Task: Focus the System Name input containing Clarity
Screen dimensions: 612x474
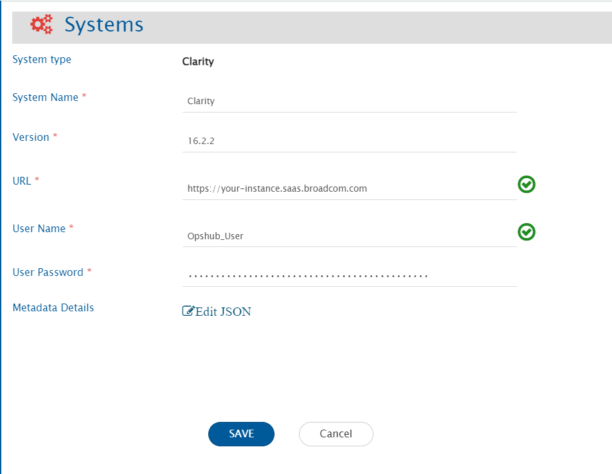Action: (349, 101)
